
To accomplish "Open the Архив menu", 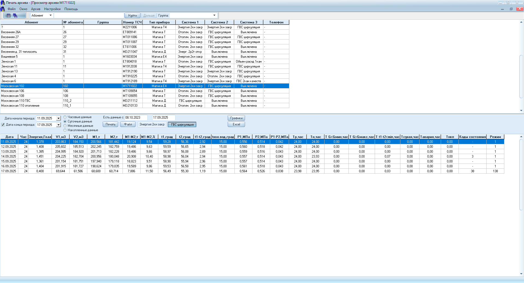I will (x=35, y=9).
